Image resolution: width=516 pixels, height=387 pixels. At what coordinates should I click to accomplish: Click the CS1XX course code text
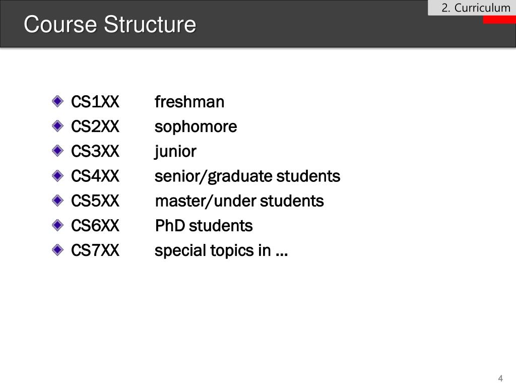tap(95, 102)
